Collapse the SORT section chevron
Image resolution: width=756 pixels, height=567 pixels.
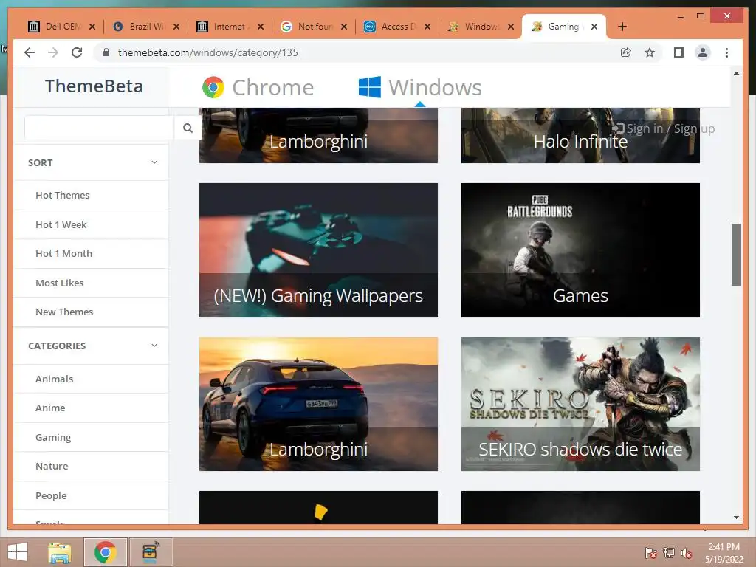click(154, 162)
